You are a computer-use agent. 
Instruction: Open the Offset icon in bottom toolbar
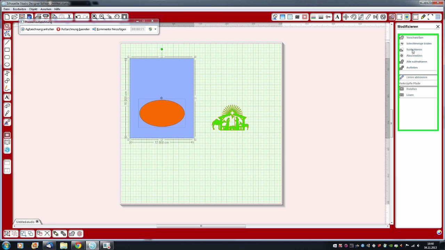coord(80,234)
